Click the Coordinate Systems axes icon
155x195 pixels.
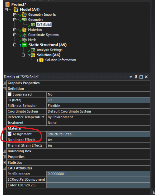24,35
